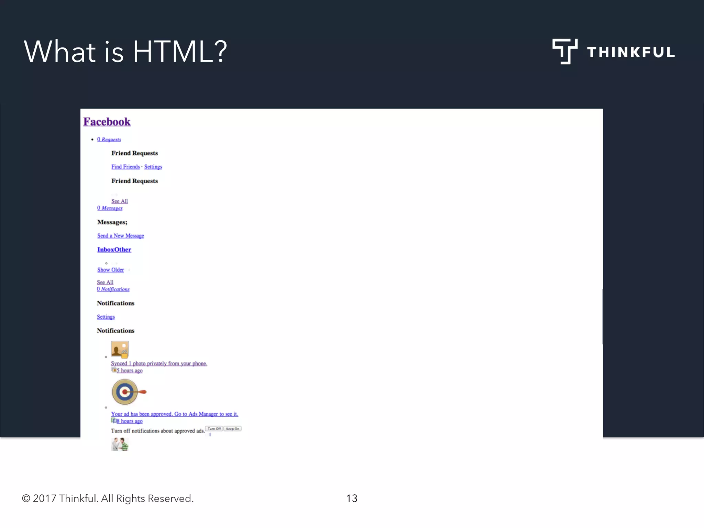Image resolution: width=704 pixels, height=528 pixels.
Task: Click small icon beside 5 hours ago
Action: coord(114,370)
